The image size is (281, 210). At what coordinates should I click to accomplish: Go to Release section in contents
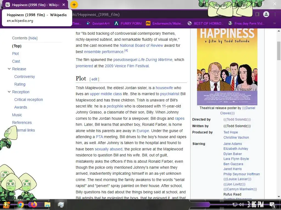pyautogui.click(x=19, y=69)
